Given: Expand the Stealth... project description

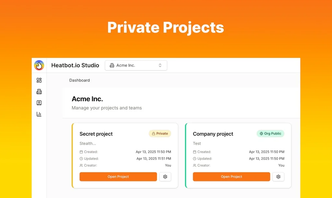Looking at the screenshot, I should [87, 143].
